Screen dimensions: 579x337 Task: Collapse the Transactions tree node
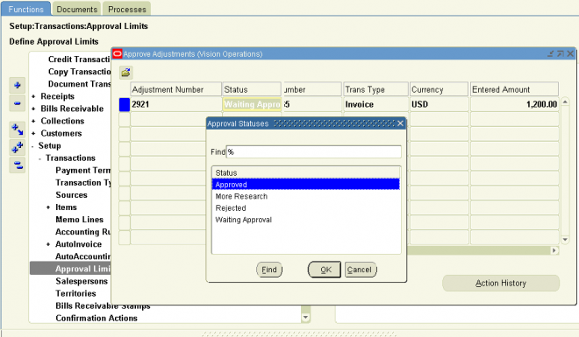[x=39, y=158]
